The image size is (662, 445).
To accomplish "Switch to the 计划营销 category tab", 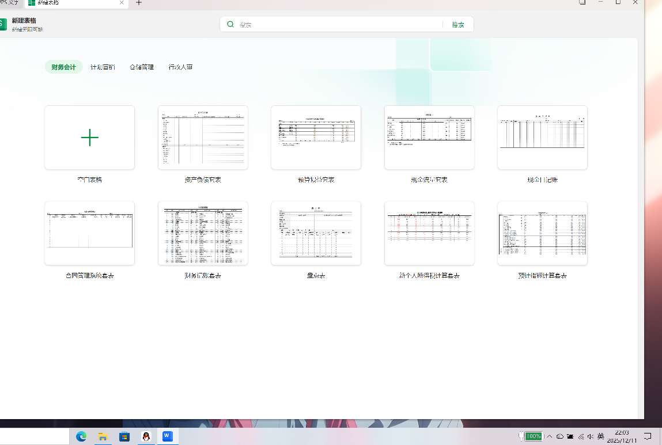I will pos(103,67).
